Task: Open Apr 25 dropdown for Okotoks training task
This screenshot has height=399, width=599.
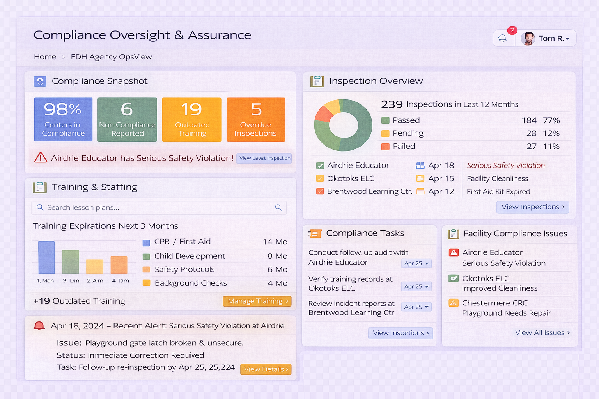Action: pyautogui.click(x=416, y=286)
